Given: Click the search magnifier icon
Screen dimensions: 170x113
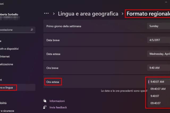Looking at the screenshot, I should (x=32, y=30).
